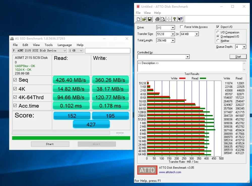The height and width of the screenshot is (186, 252).
Task: Click the ATTO Start button
Action: coord(238,57)
